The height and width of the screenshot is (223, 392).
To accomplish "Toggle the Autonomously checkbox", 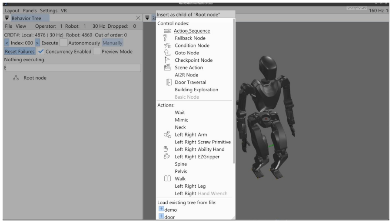I will [x=63, y=43].
